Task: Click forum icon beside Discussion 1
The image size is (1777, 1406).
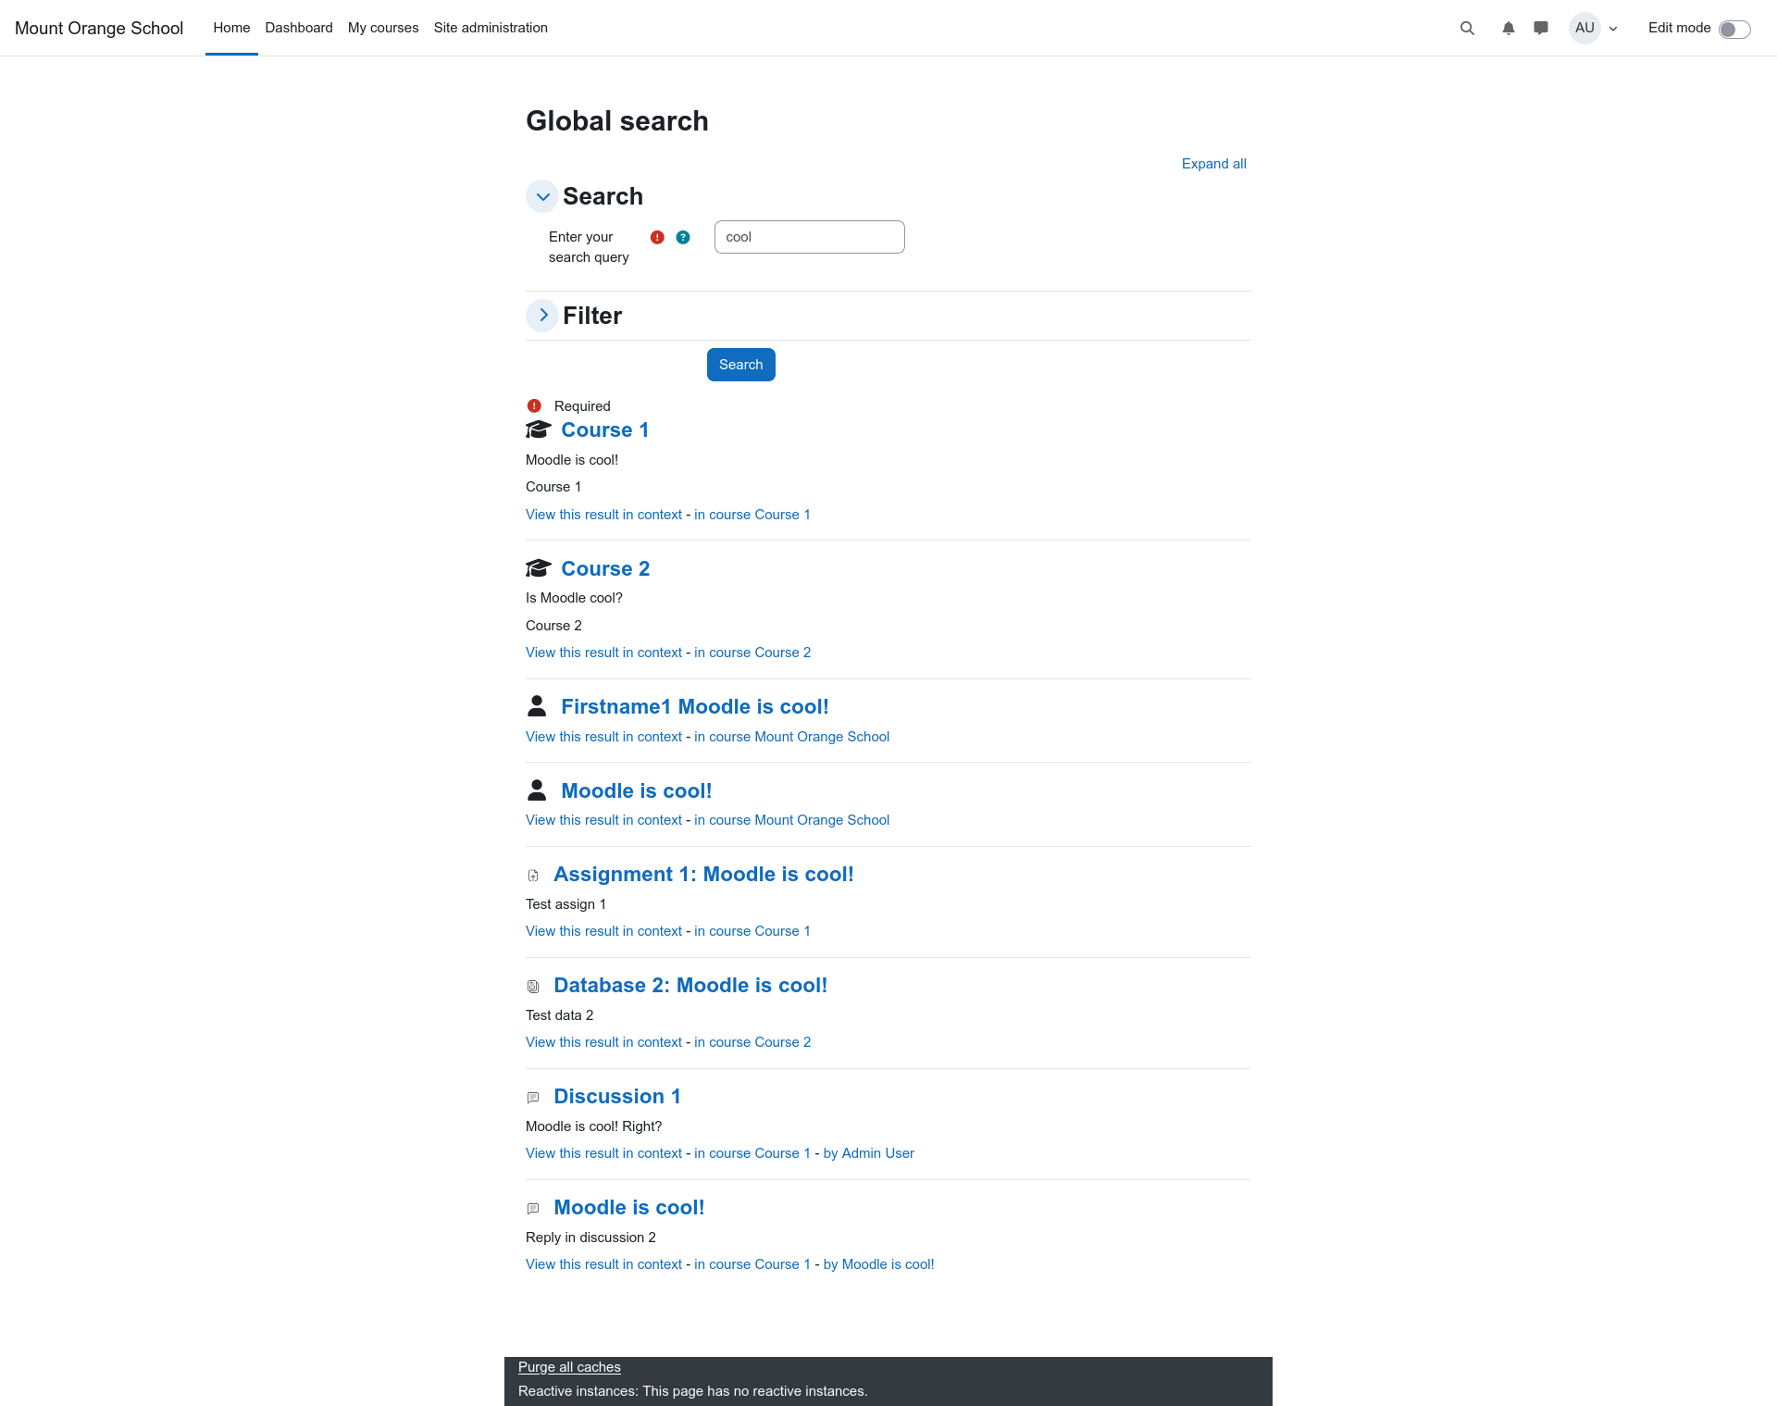Action: pyautogui.click(x=533, y=1098)
